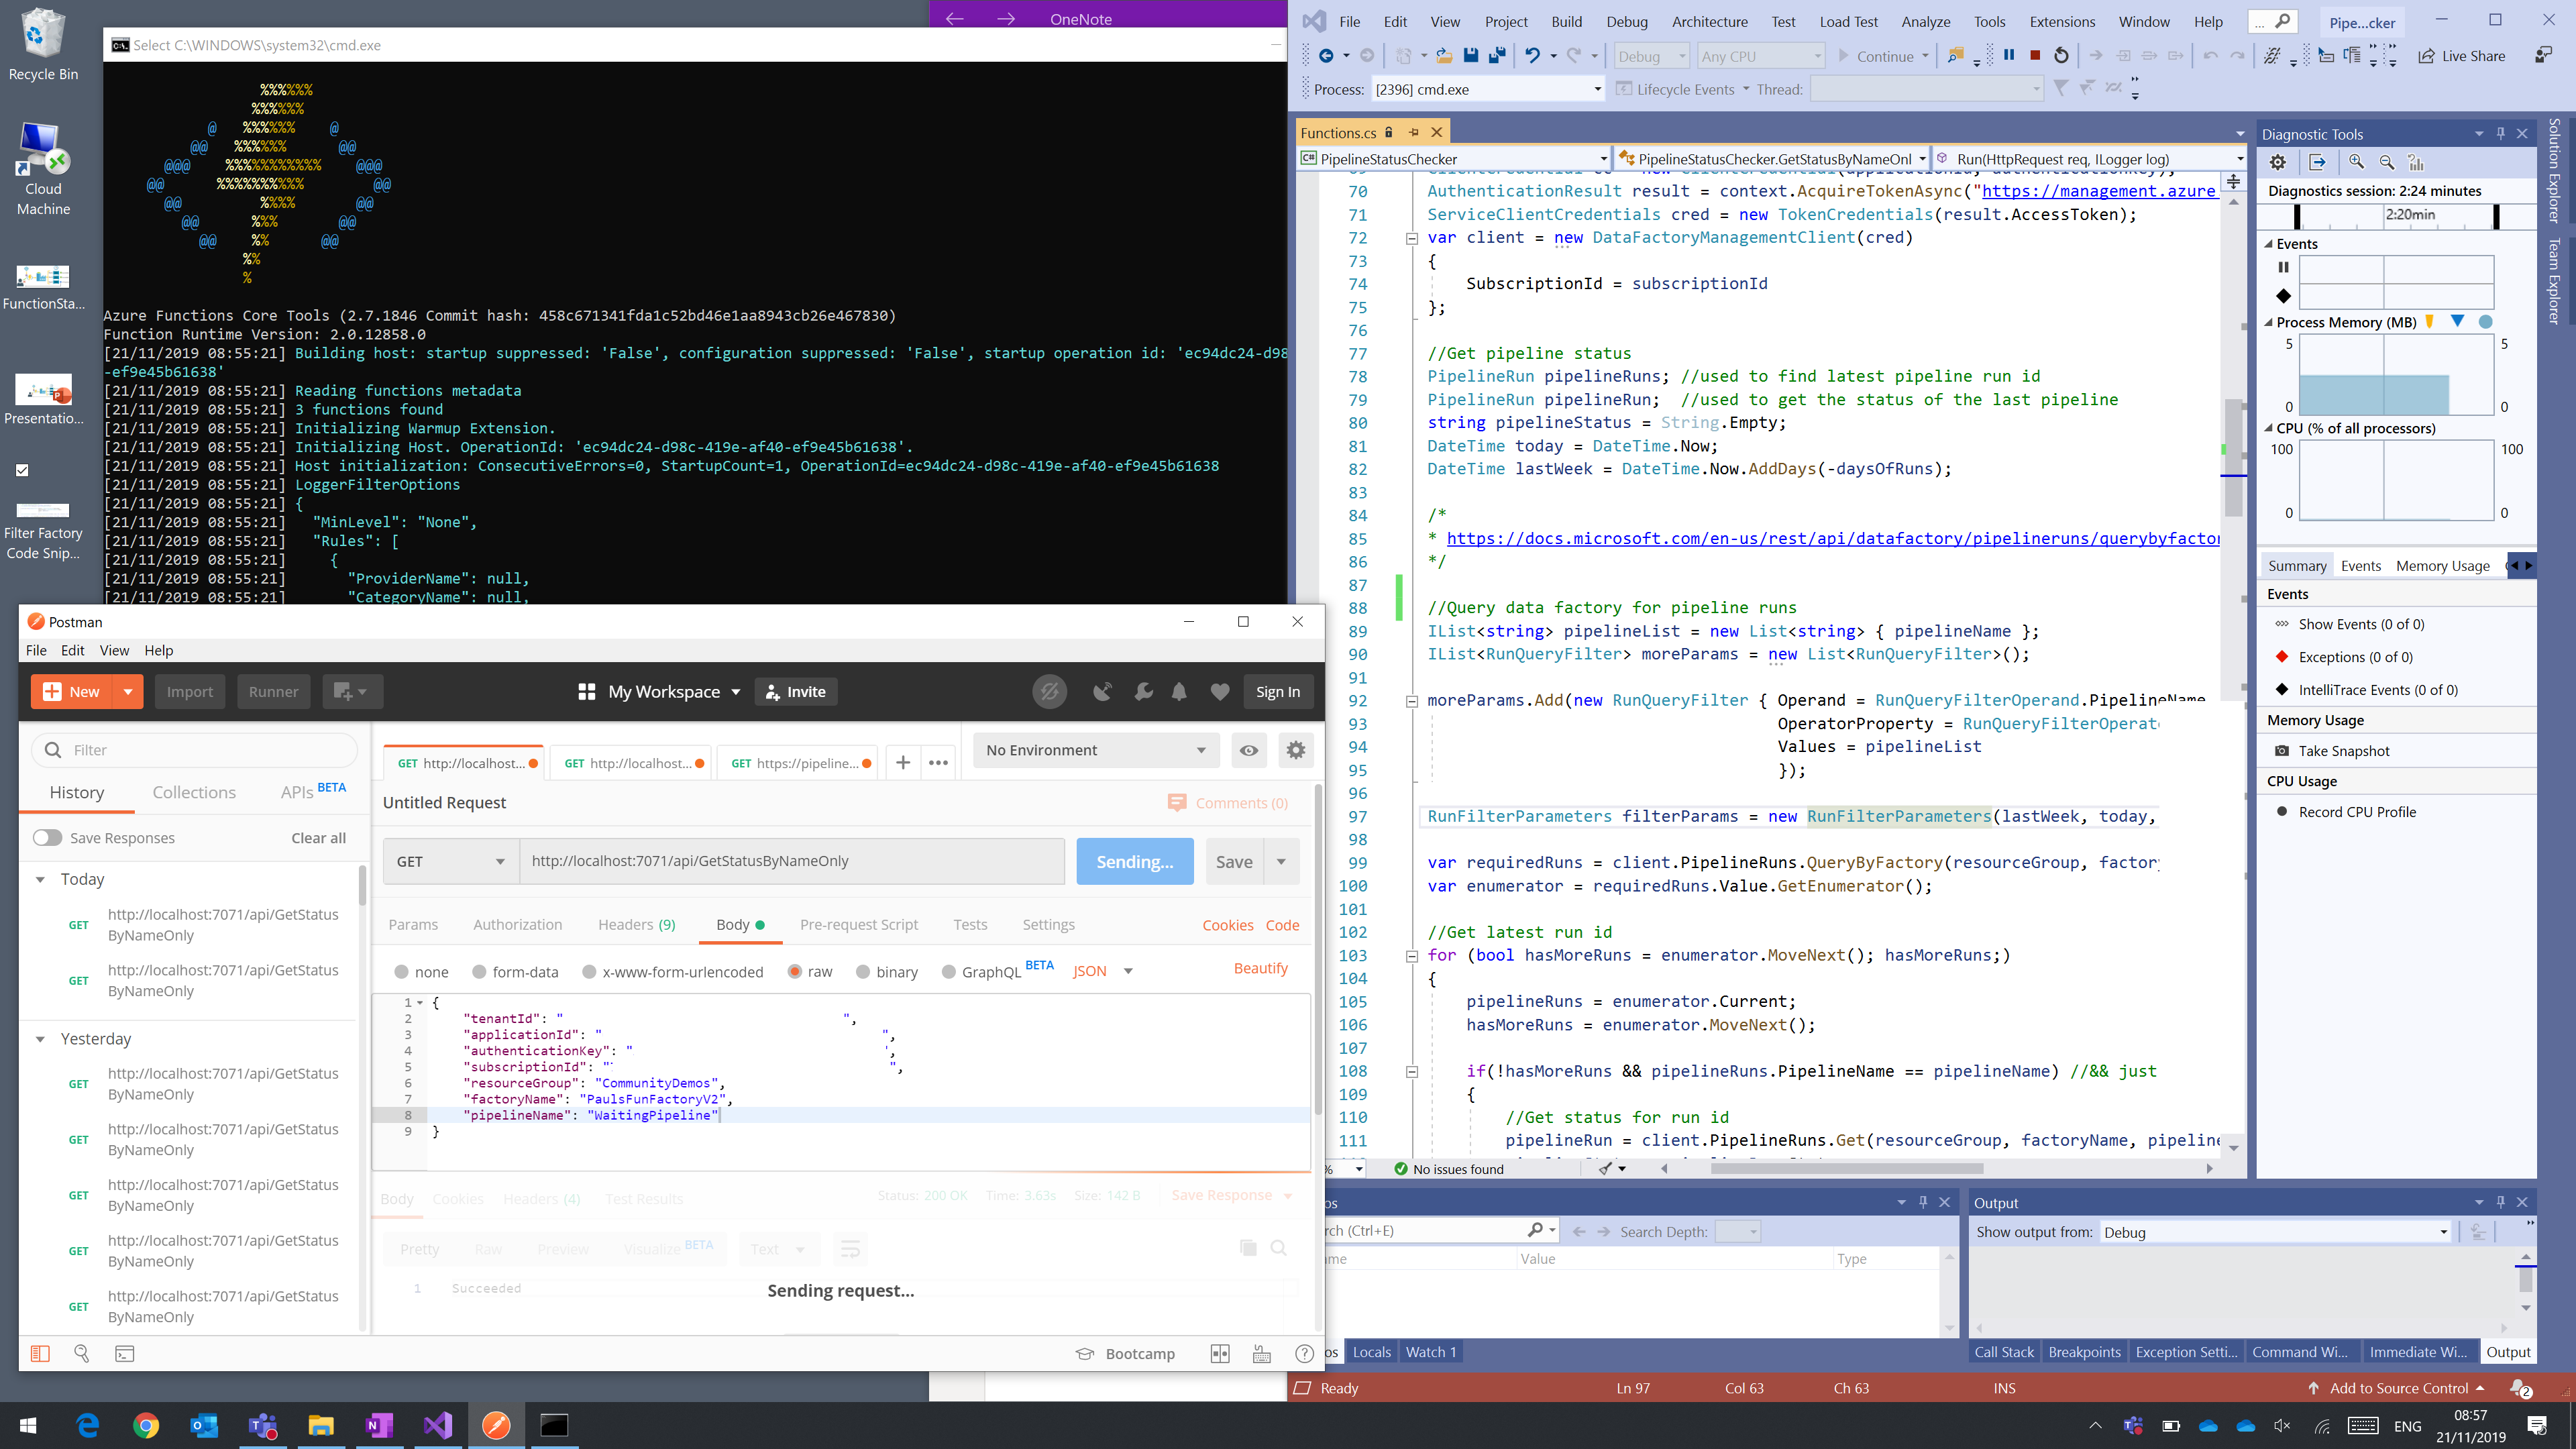Click the Beautify link
Screen dimensions: 2576x1449
point(1260,968)
